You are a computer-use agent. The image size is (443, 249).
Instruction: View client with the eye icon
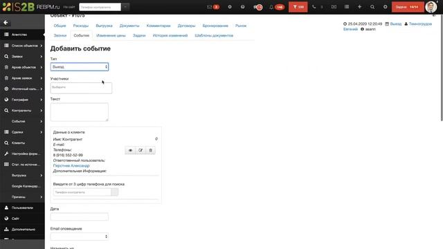click(x=130, y=150)
